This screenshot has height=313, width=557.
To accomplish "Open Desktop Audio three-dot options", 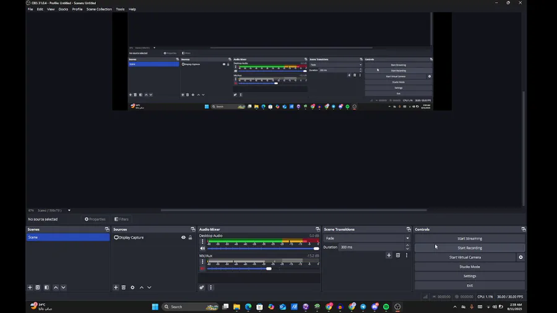I will (202, 242).
